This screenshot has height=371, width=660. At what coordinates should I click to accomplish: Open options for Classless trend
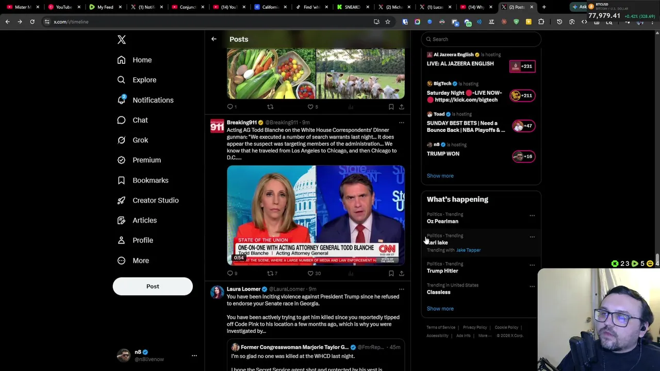(532, 286)
